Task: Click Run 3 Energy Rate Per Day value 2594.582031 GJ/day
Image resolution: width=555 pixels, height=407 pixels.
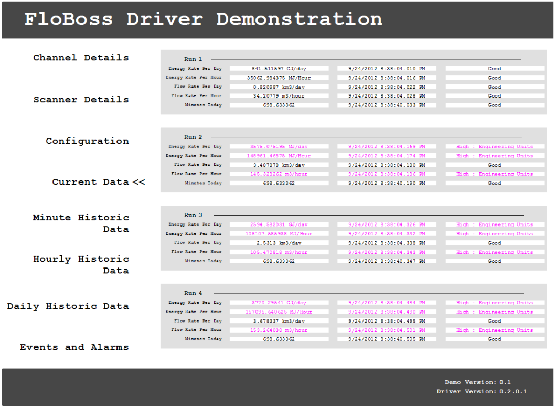Action: click(x=279, y=224)
